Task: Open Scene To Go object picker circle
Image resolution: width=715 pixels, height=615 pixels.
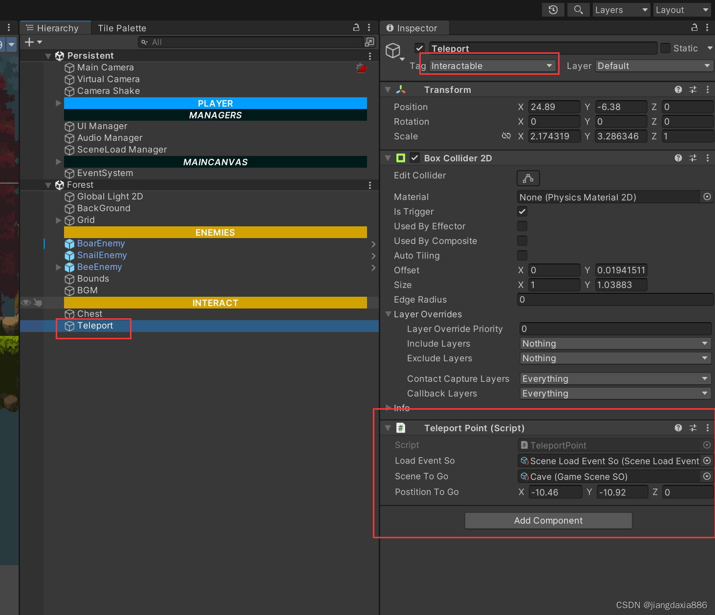Action: coord(707,476)
